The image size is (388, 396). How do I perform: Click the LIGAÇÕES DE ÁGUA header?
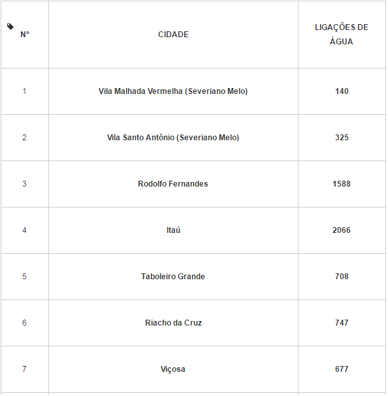coord(342,35)
